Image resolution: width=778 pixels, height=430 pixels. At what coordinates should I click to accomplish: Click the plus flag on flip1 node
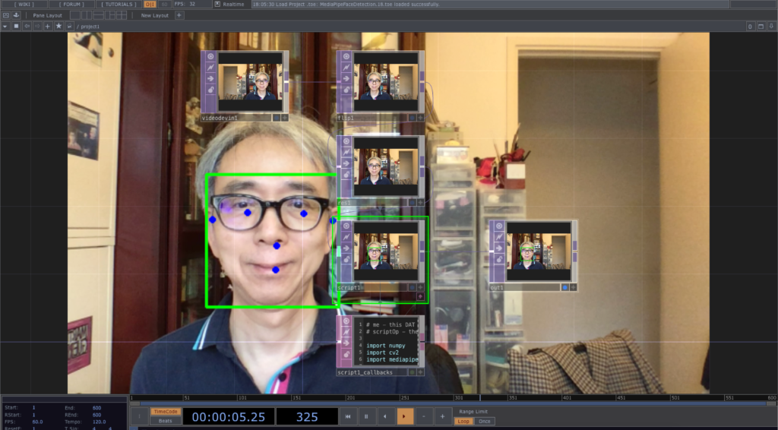(x=420, y=118)
